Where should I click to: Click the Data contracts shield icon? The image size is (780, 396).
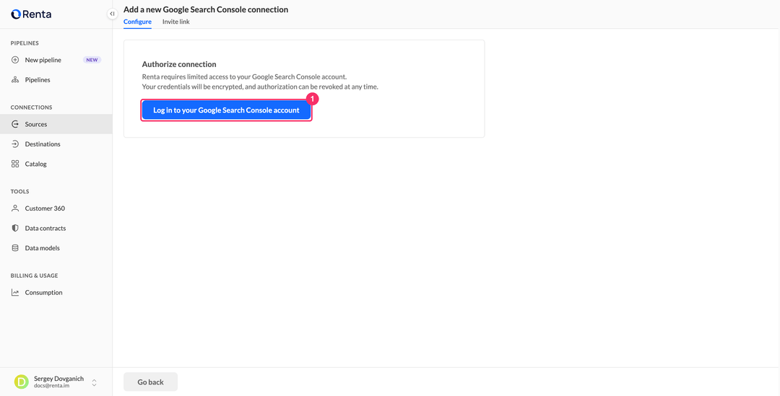tap(15, 229)
